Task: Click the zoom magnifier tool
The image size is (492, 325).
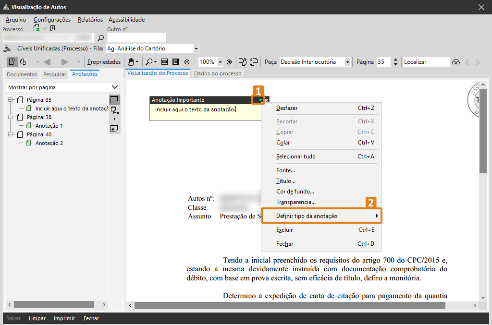Action: tap(149, 62)
